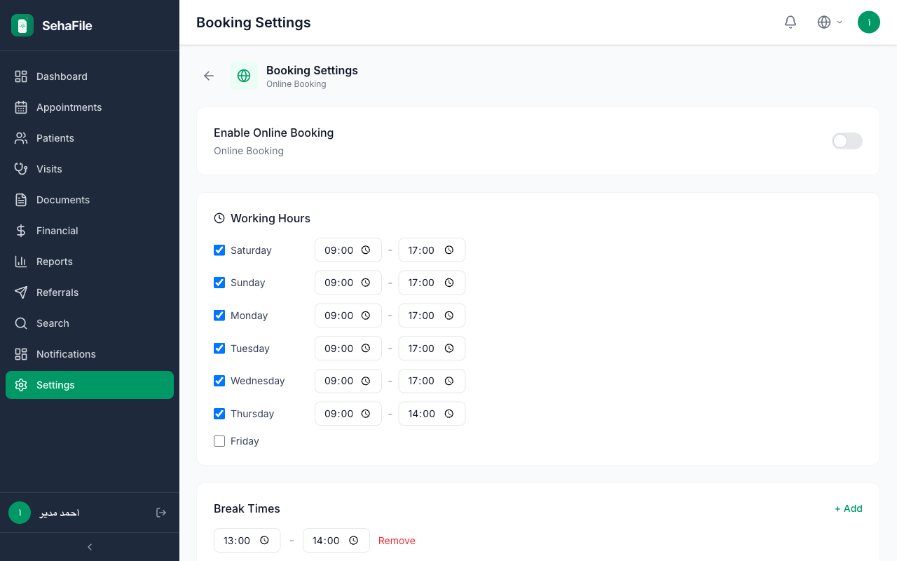Screen dimensions: 897x561
Task: Edit Wednesday end time 17:00 value
Action: click(421, 381)
